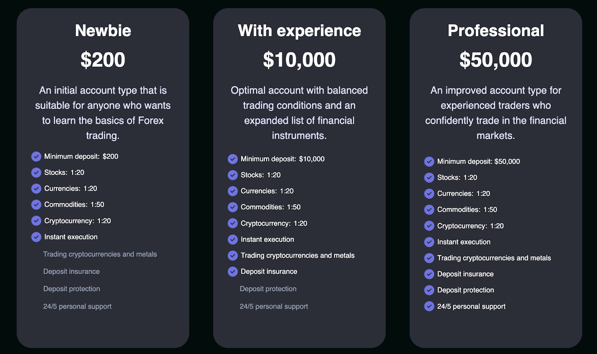Click the checkmark next to Minimum deposit $10,000
This screenshot has height=354, width=597.
[233, 159]
